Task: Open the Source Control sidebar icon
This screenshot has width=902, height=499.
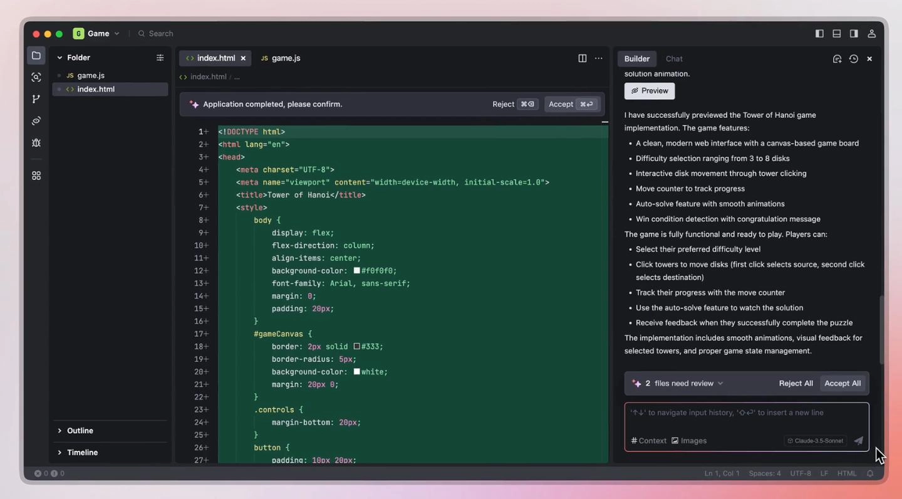Action: (36, 99)
